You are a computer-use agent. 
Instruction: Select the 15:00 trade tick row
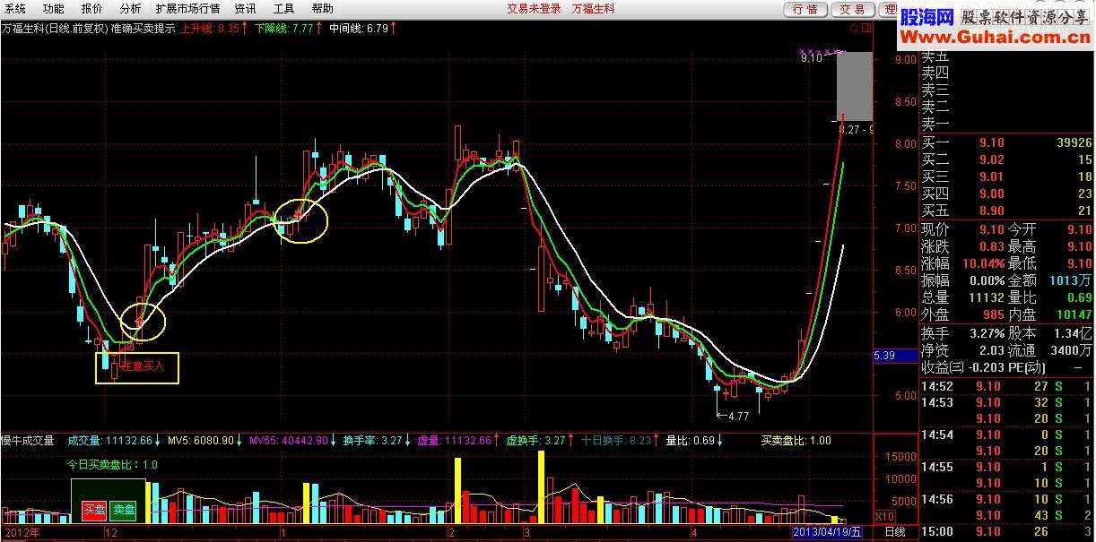(x=1007, y=532)
